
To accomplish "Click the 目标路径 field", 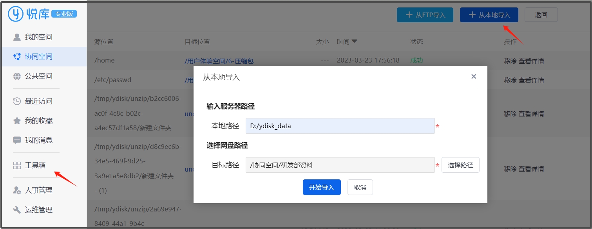I will click(340, 165).
